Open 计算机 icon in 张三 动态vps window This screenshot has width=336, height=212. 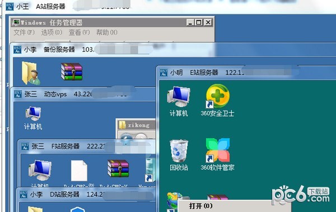coord(33,118)
